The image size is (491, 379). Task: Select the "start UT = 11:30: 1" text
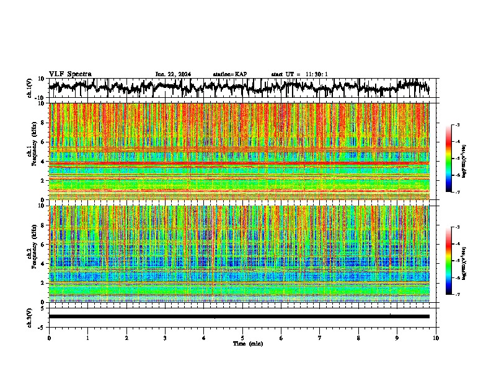(299, 74)
